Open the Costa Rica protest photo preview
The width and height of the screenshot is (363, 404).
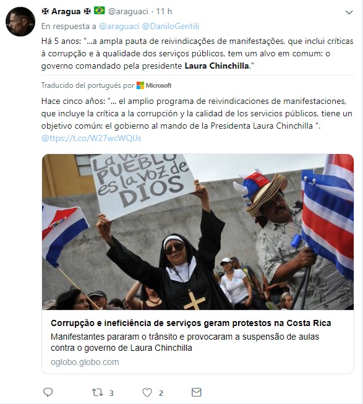(198, 232)
